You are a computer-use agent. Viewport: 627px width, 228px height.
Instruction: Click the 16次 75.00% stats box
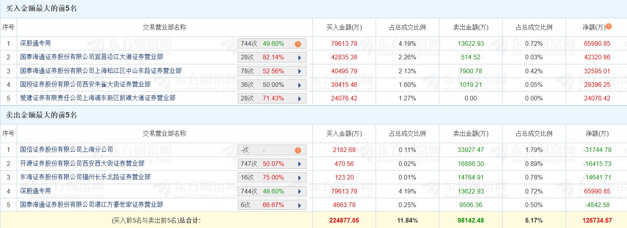click(272, 178)
